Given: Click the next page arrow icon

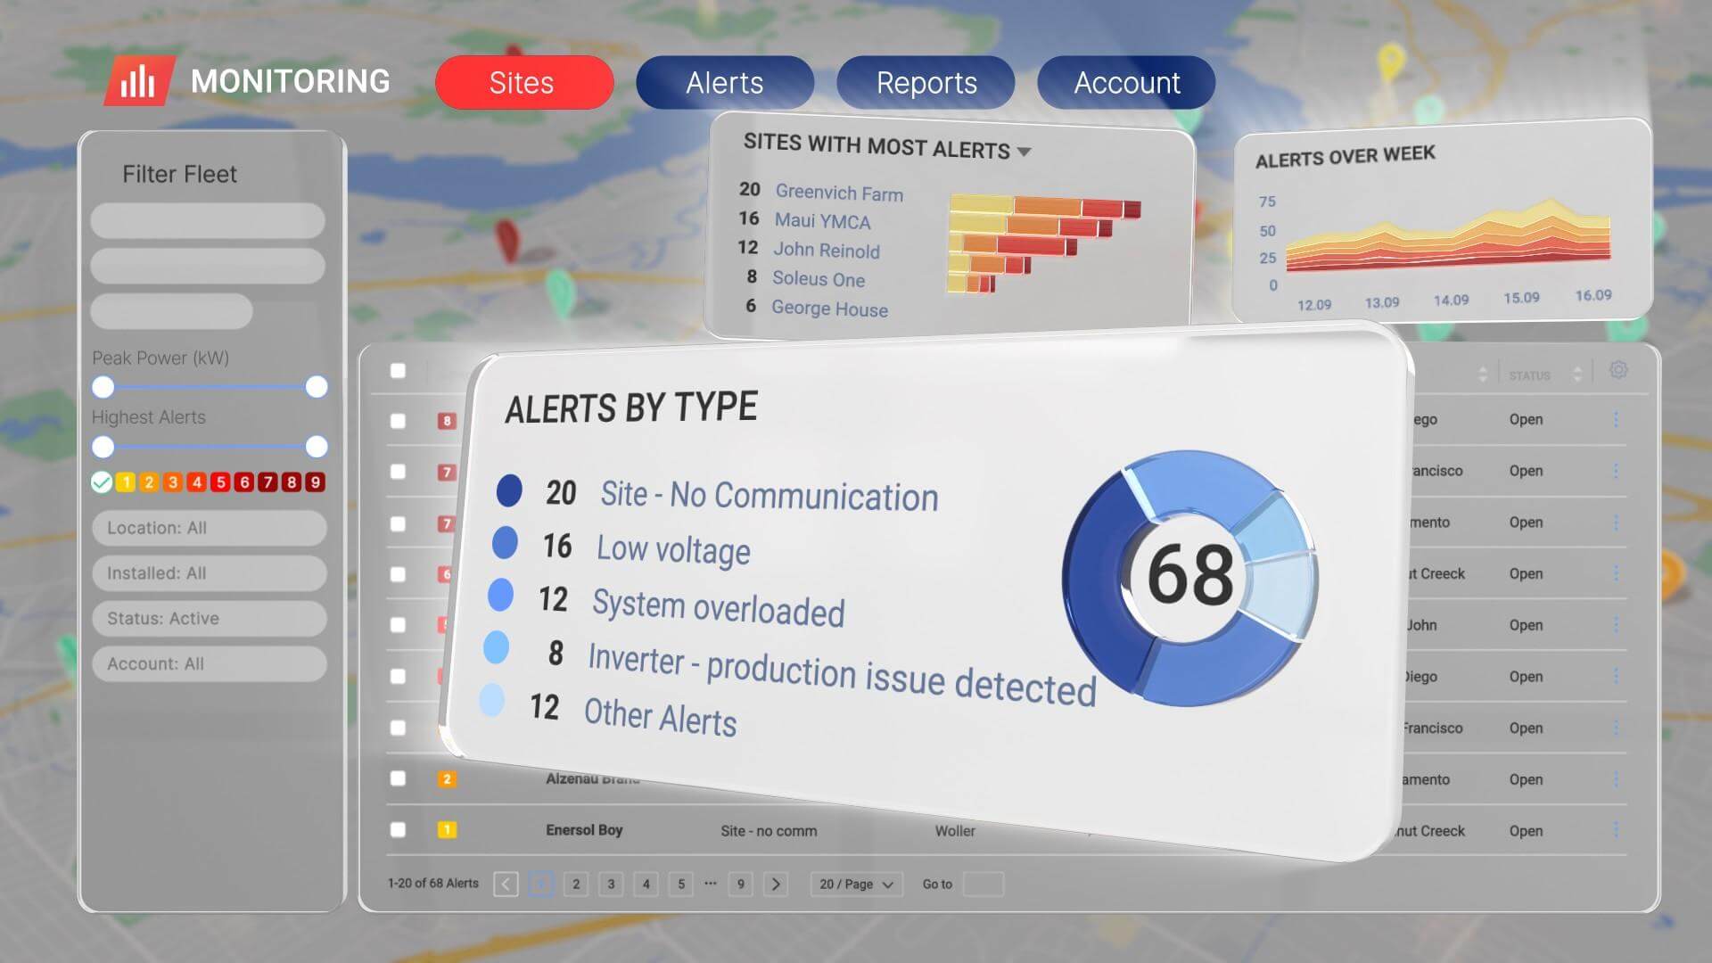Looking at the screenshot, I should pos(775,883).
